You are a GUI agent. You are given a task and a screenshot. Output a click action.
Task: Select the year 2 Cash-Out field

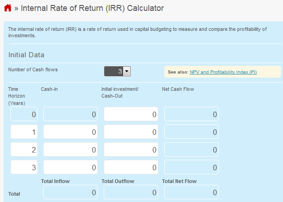click(131, 149)
